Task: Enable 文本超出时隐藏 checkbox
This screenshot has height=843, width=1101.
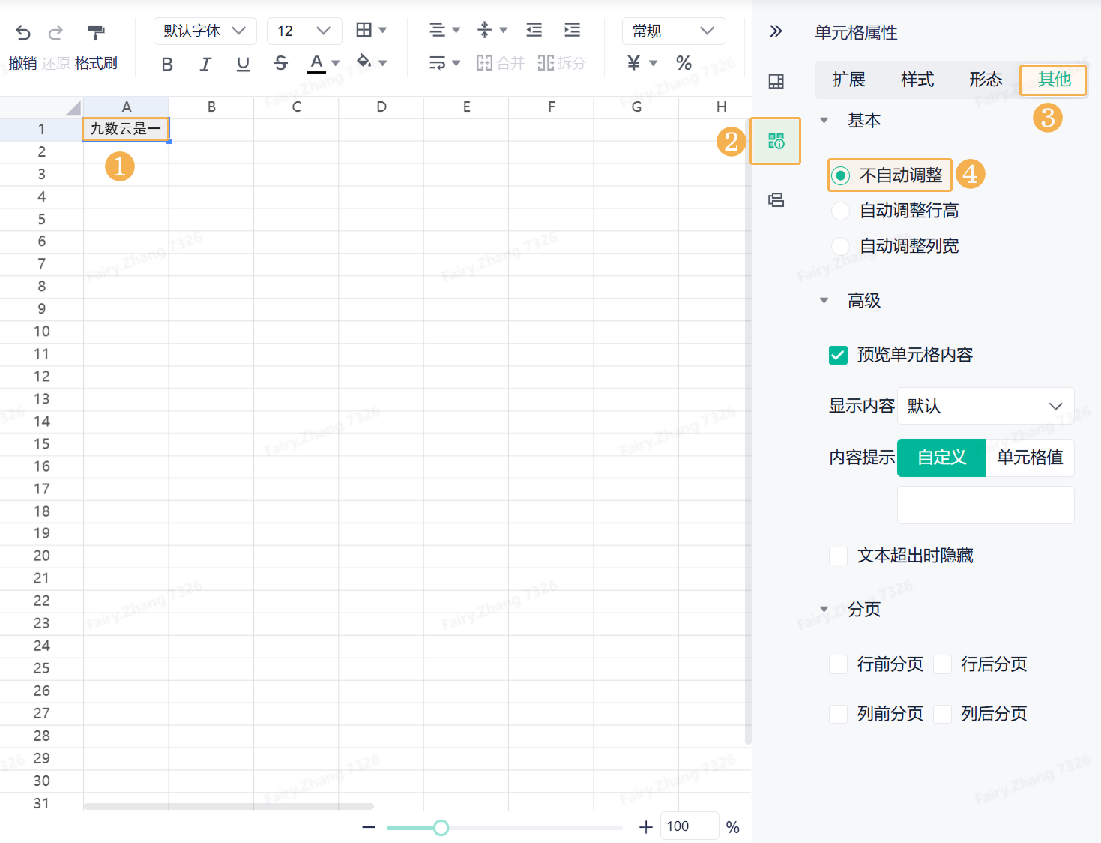Action: click(838, 556)
